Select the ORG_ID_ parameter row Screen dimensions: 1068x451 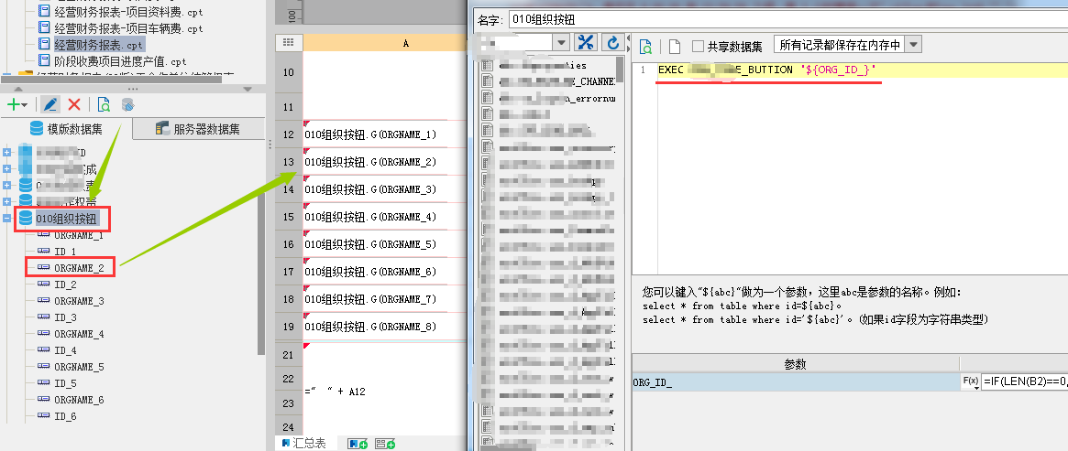[x=797, y=382]
